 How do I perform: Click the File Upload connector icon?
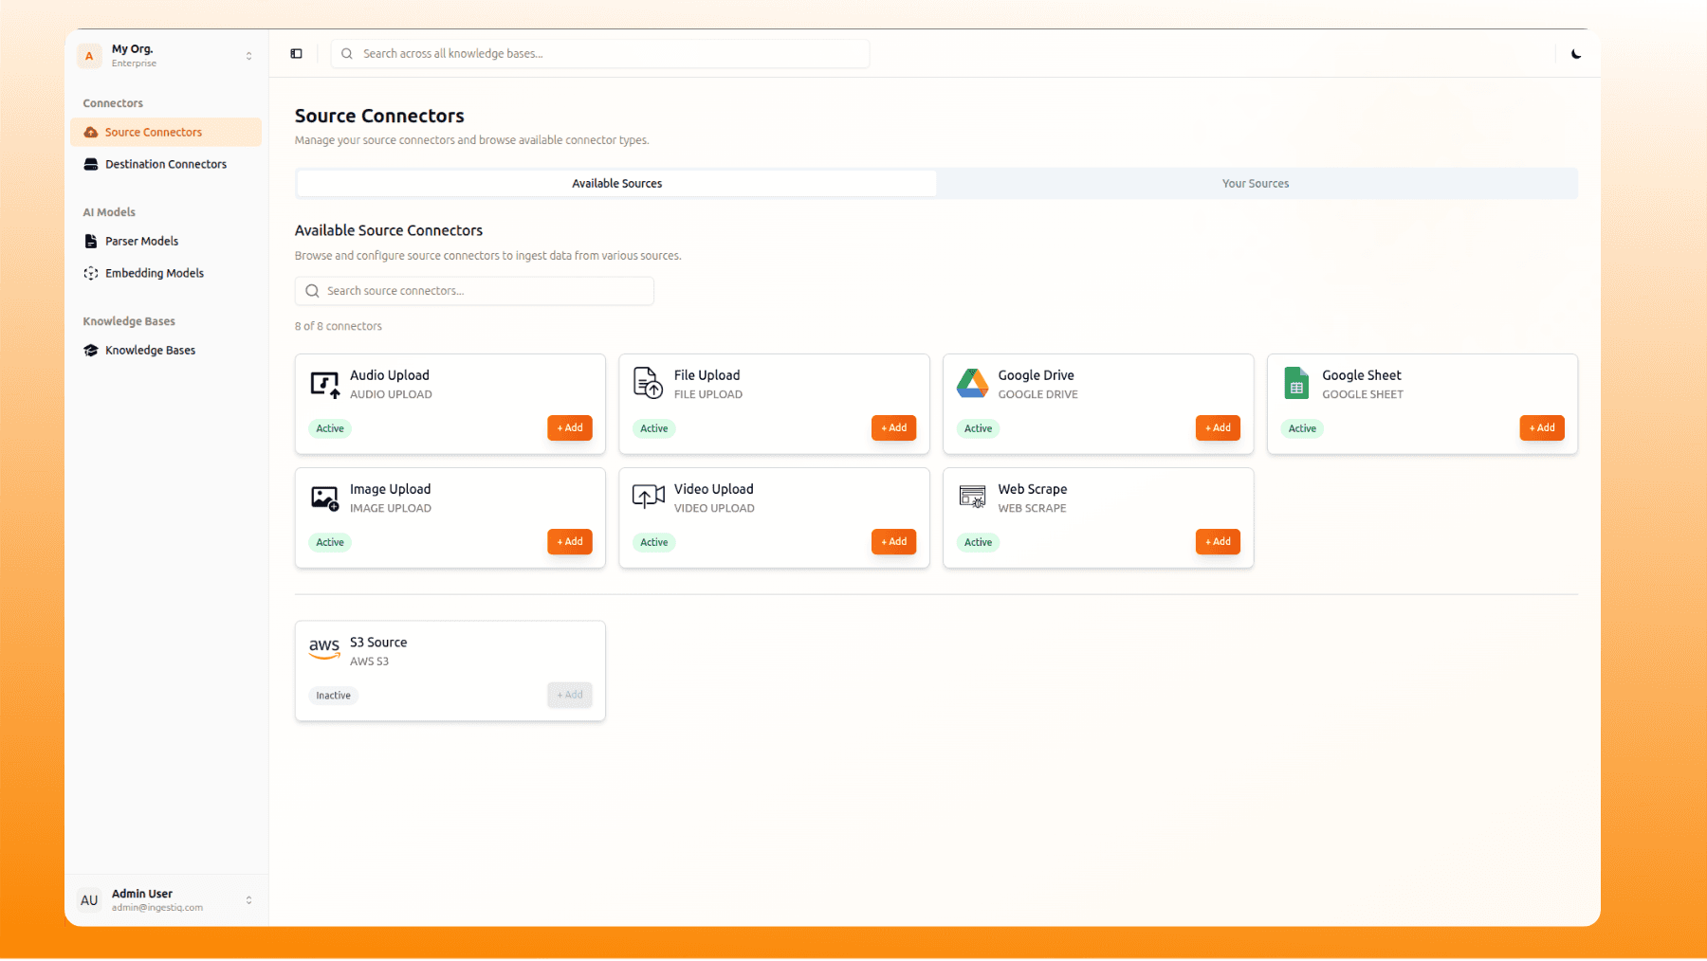(649, 384)
